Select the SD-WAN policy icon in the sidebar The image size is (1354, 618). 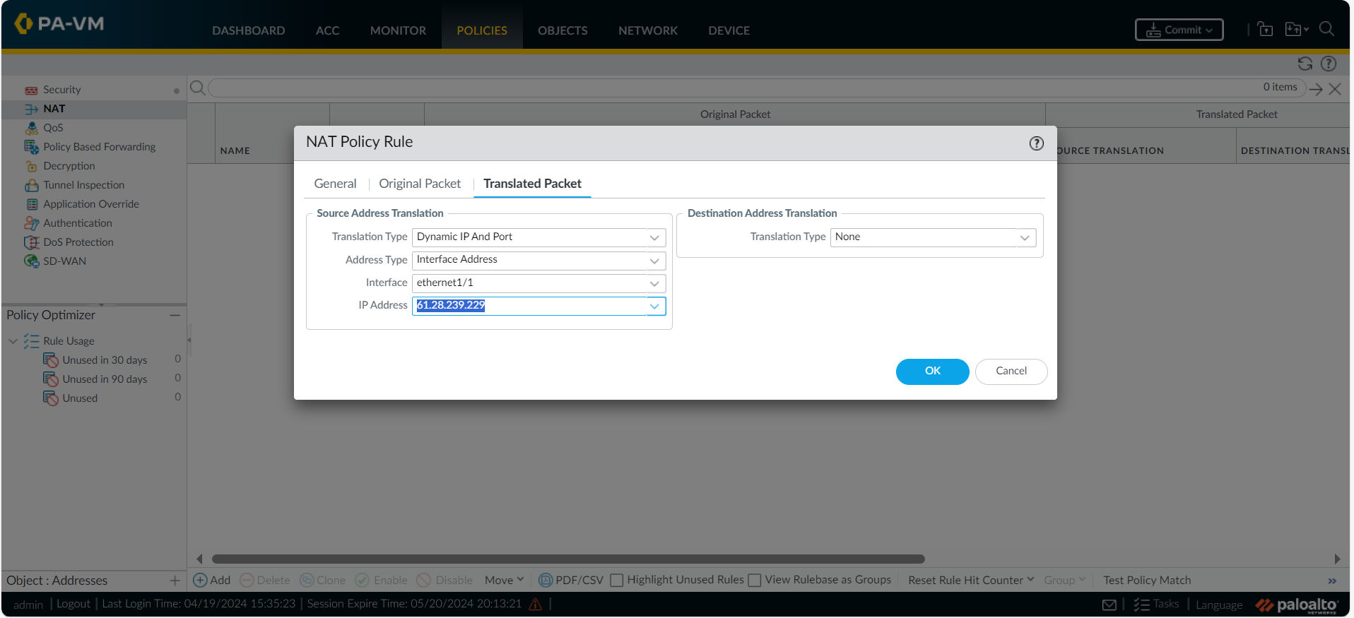tap(32, 261)
